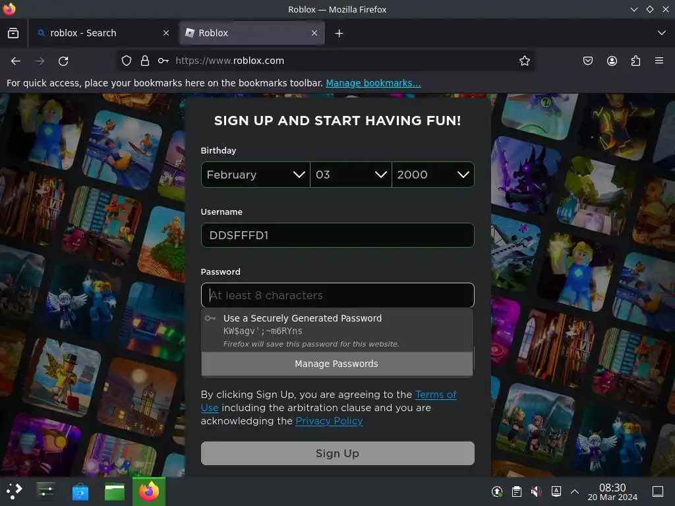Open the file manager from taskbar
The width and height of the screenshot is (675, 506).
click(x=115, y=492)
